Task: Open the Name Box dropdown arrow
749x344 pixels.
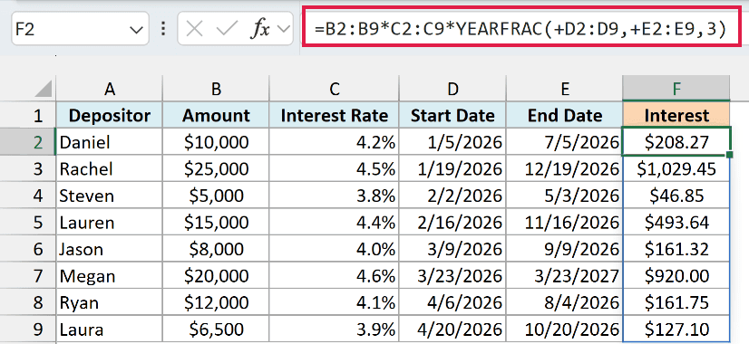Action: click(x=136, y=30)
